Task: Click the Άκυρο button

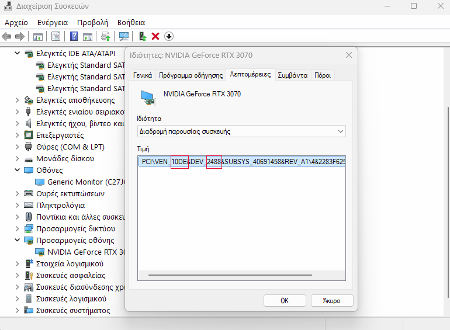Action: click(332, 300)
